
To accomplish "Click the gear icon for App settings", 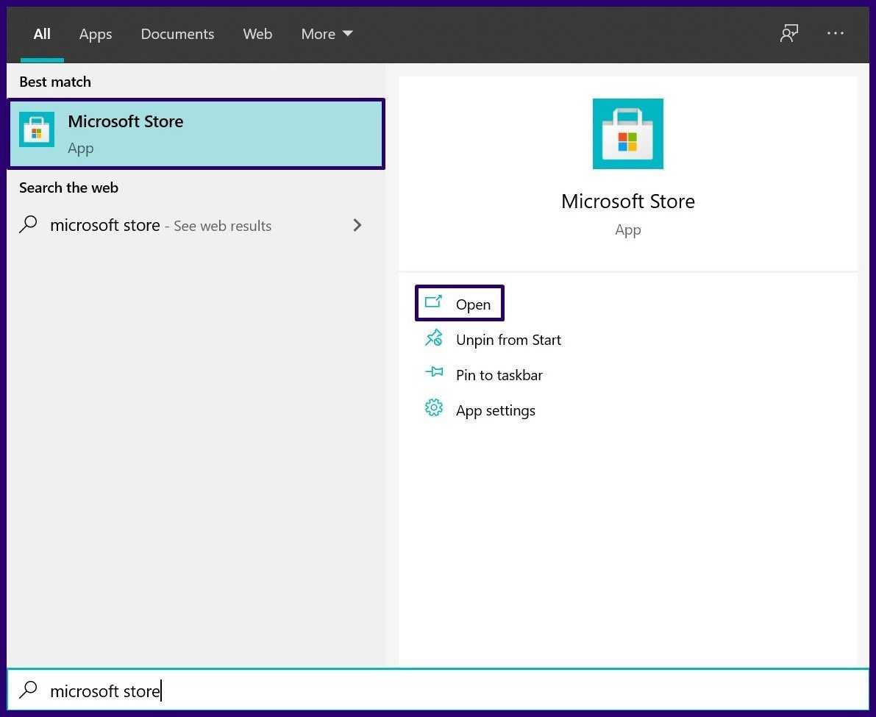I will [x=434, y=408].
